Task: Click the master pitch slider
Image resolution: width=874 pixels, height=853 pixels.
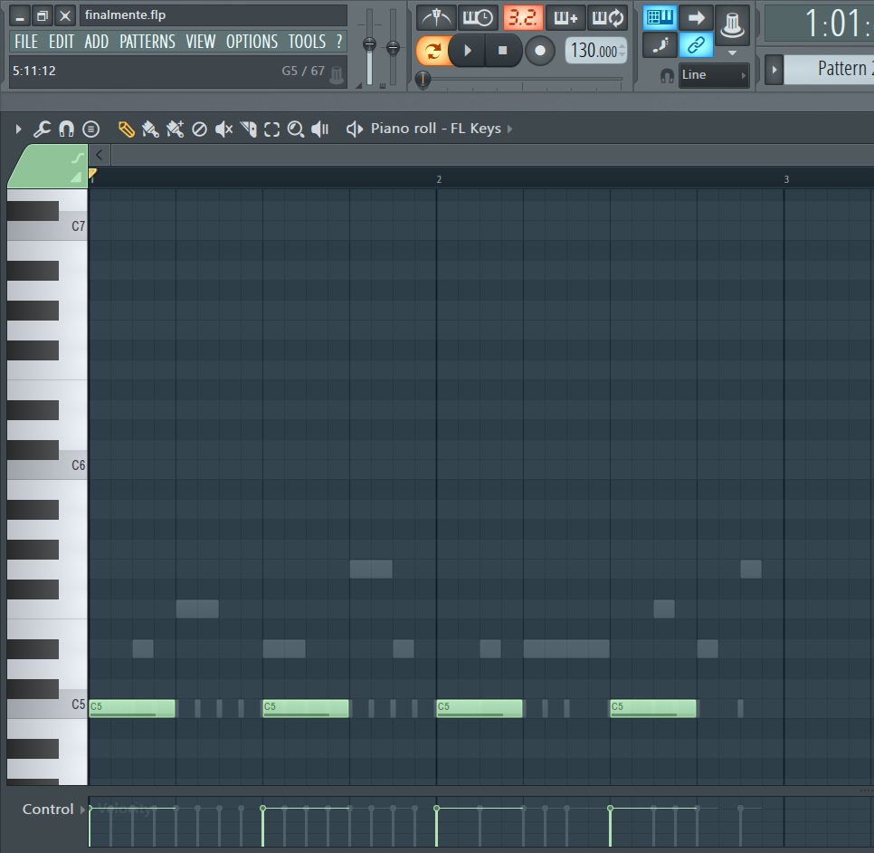Action: [393, 47]
